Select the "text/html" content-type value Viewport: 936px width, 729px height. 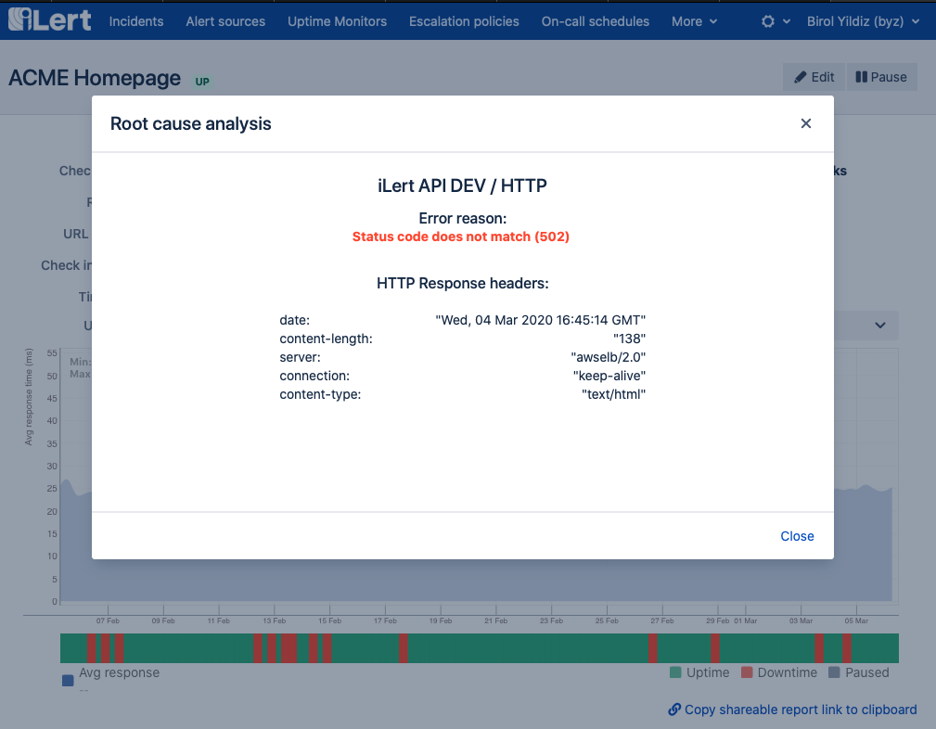click(x=614, y=394)
